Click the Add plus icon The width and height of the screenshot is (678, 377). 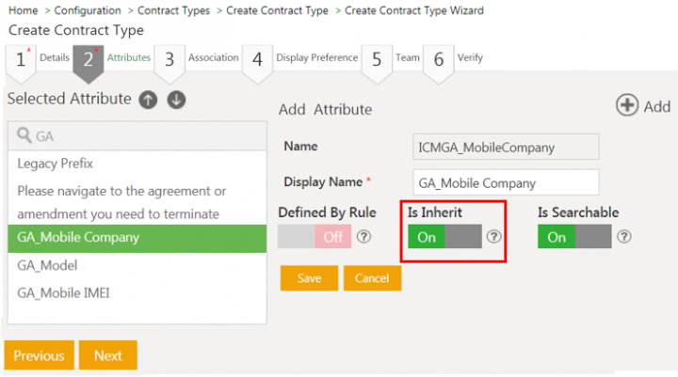tap(627, 105)
